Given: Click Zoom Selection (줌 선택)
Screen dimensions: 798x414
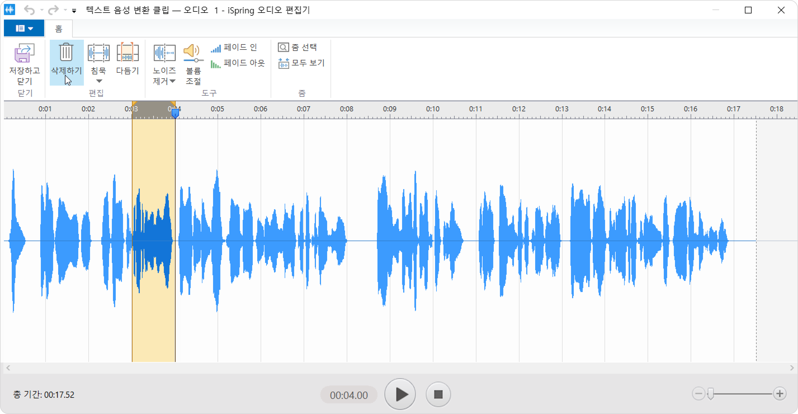Looking at the screenshot, I should click(x=297, y=47).
